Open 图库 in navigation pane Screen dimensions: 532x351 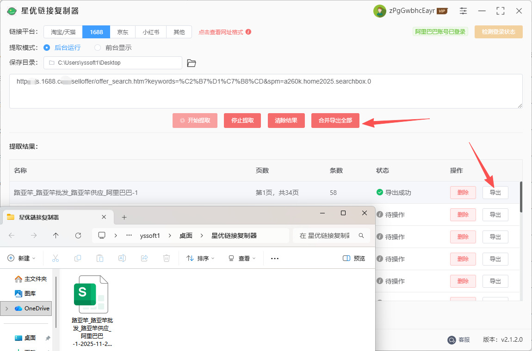pos(25,293)
